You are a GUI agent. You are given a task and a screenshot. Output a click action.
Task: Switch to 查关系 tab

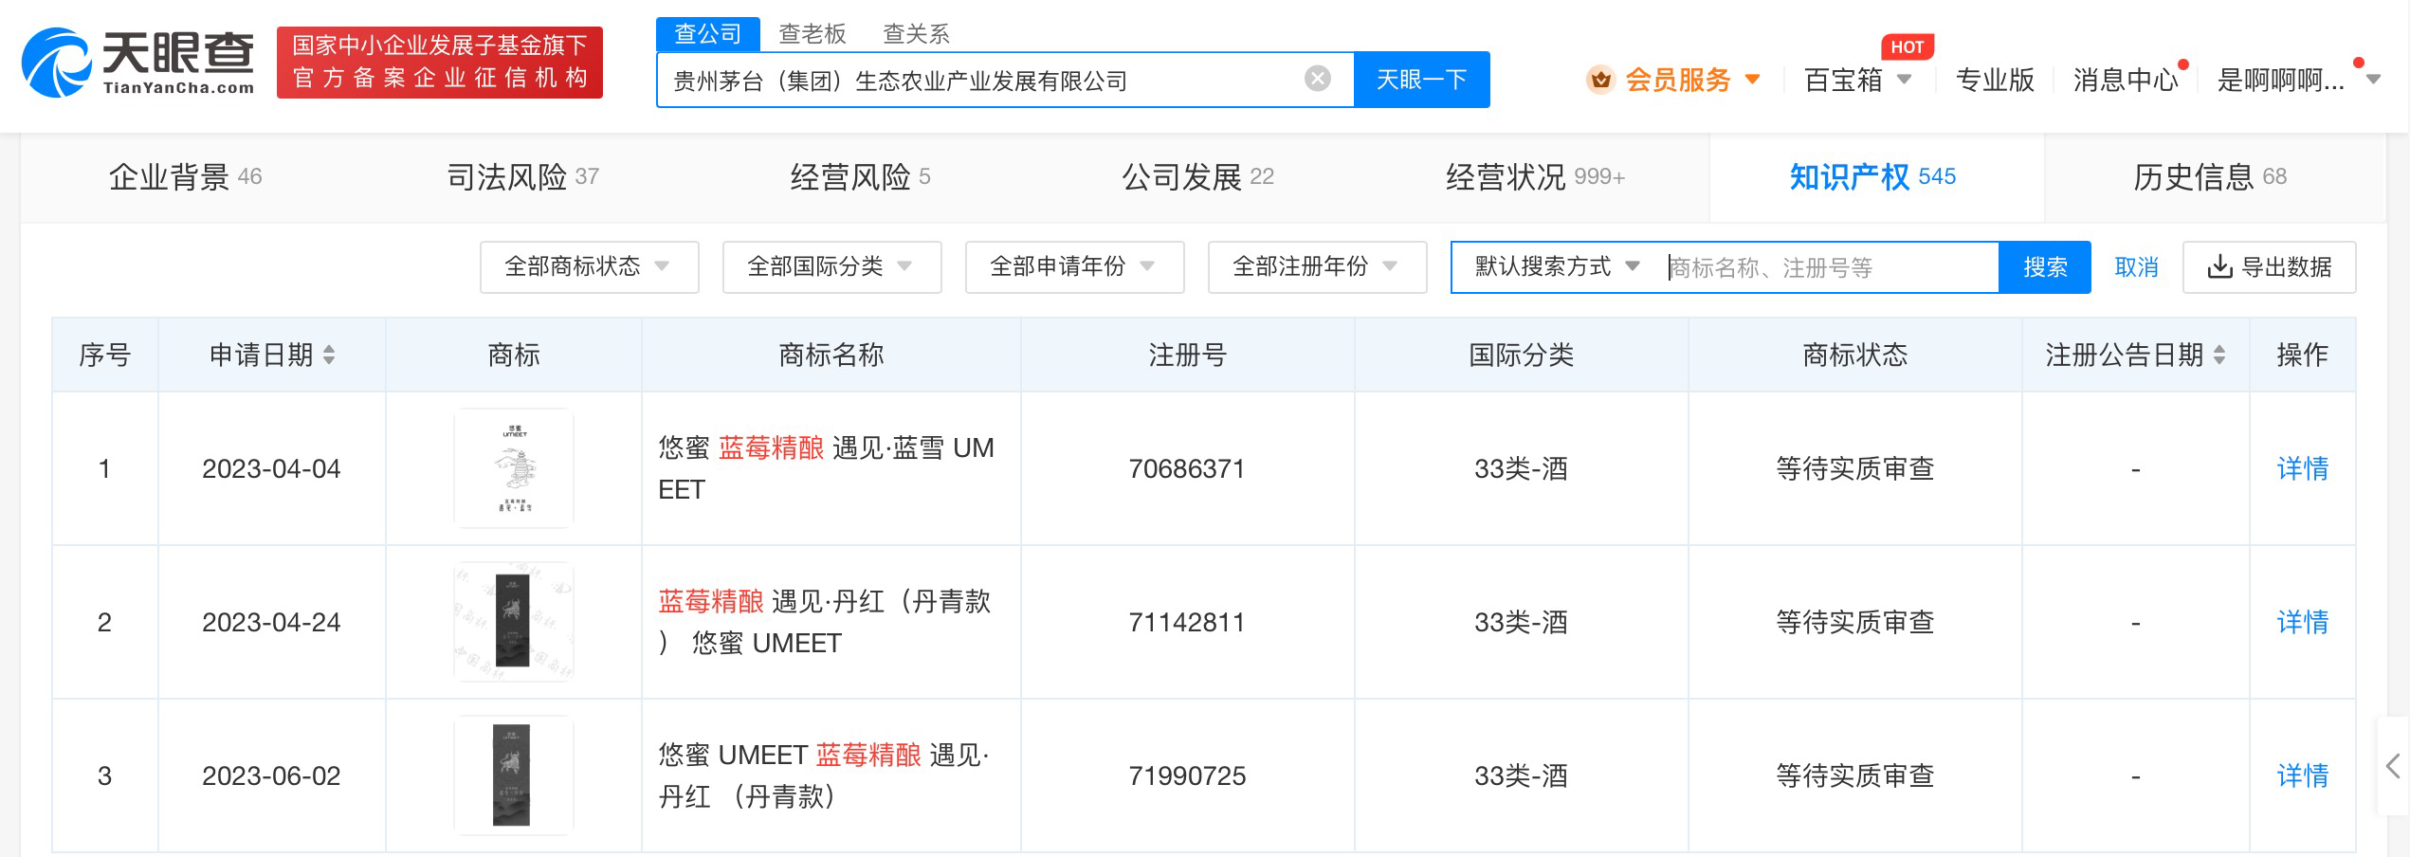click(x=916, y=34)
